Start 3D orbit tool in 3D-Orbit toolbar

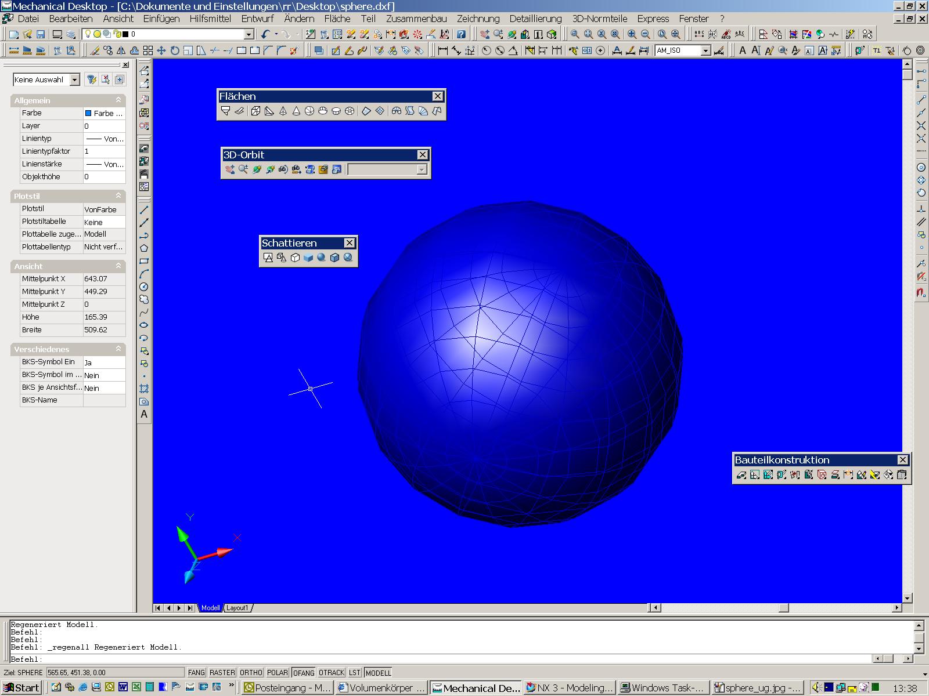click(x=257, y=169)
